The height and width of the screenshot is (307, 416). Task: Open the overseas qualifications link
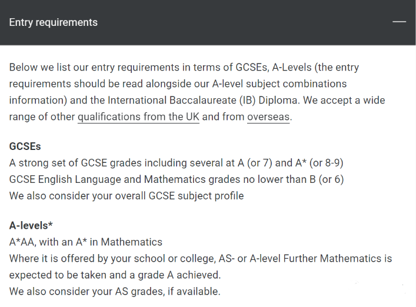(x=268, y=117)
